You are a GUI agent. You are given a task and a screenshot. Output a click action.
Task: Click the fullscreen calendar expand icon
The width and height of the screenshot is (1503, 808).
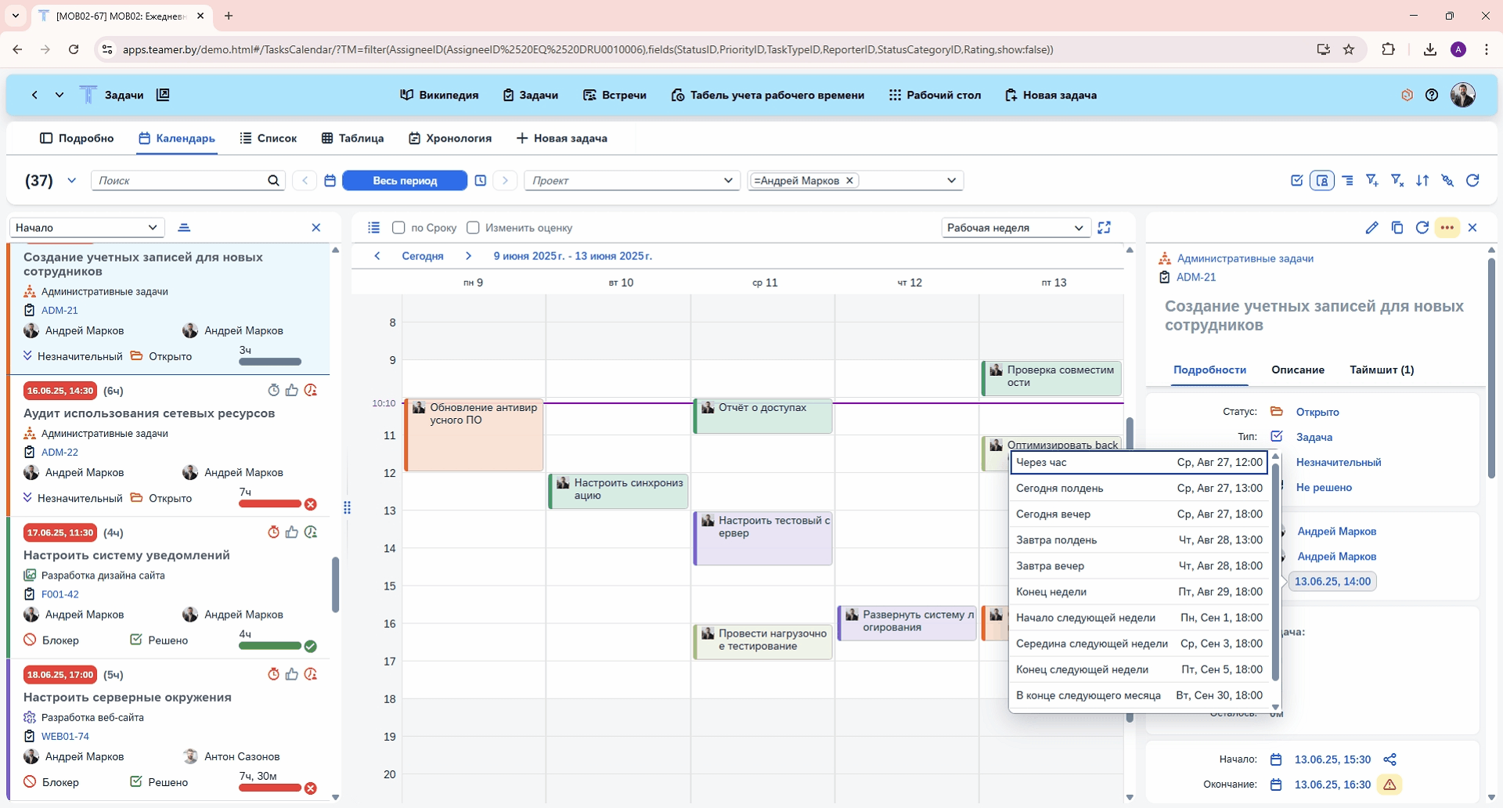(x=1105, y=228)
